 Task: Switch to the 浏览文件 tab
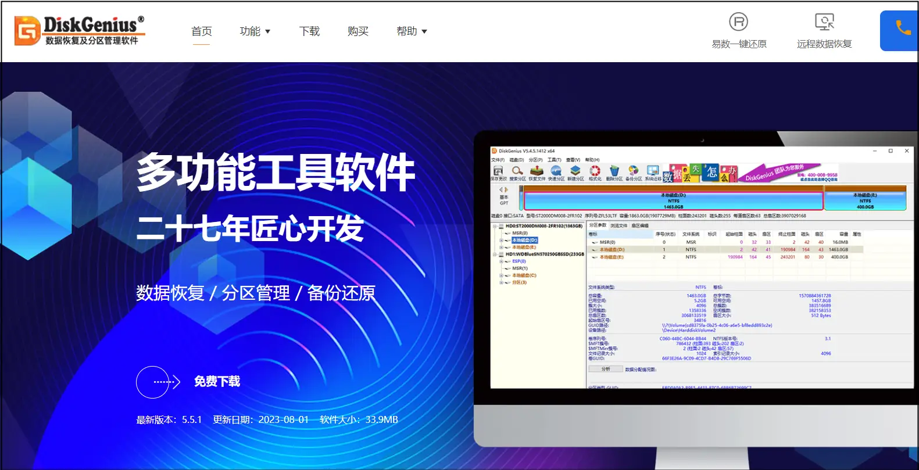point(618,225)
